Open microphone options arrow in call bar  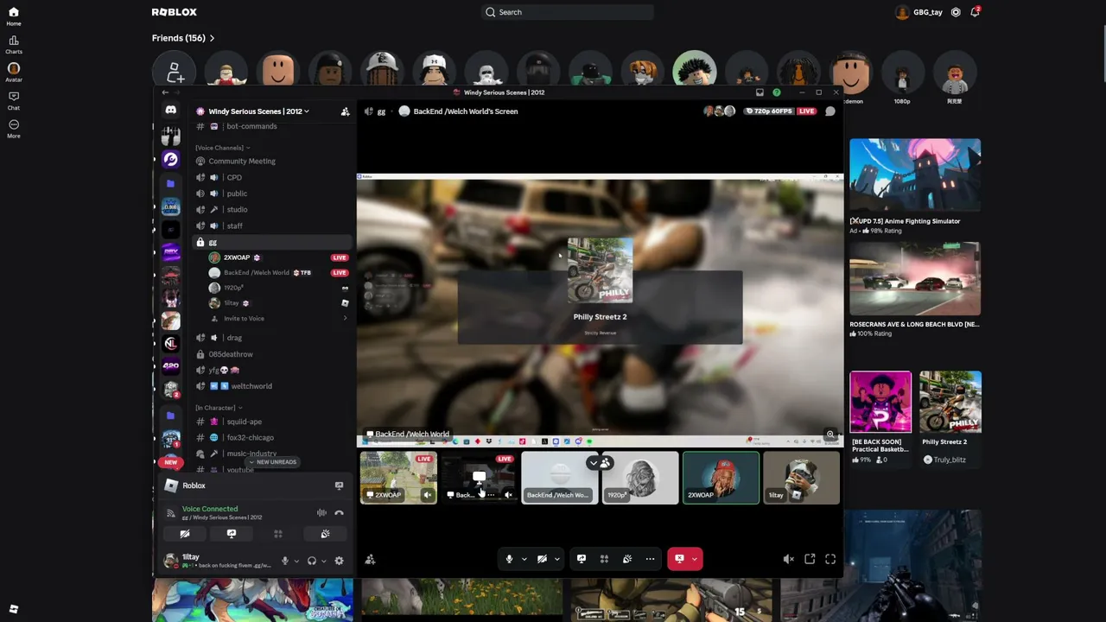pos(524,559)
